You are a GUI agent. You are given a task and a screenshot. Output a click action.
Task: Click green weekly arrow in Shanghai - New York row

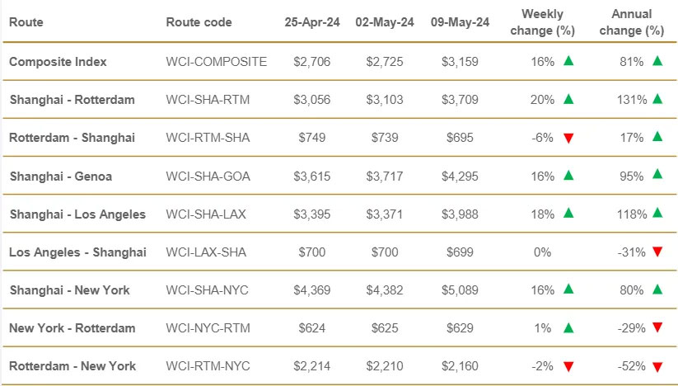tap(568, 289)
